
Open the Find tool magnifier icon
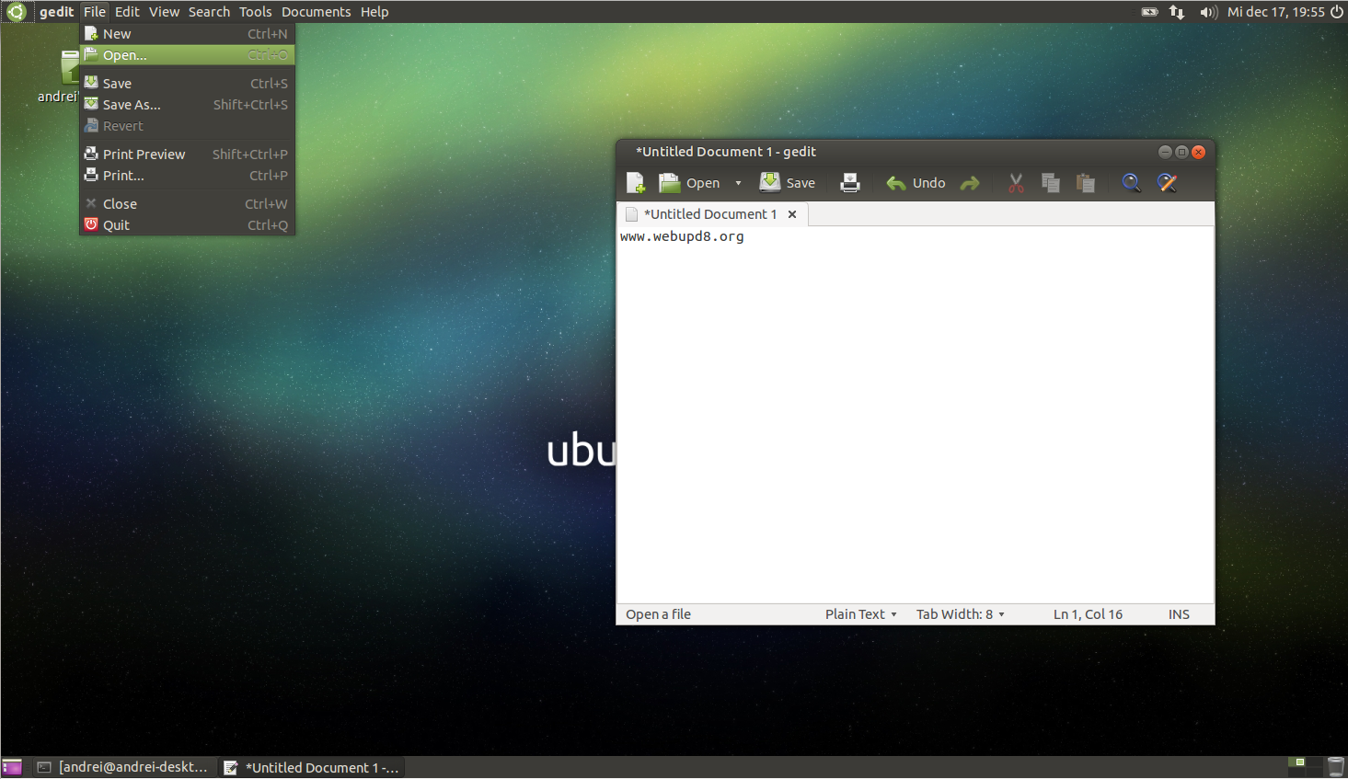pos(1130,182)
